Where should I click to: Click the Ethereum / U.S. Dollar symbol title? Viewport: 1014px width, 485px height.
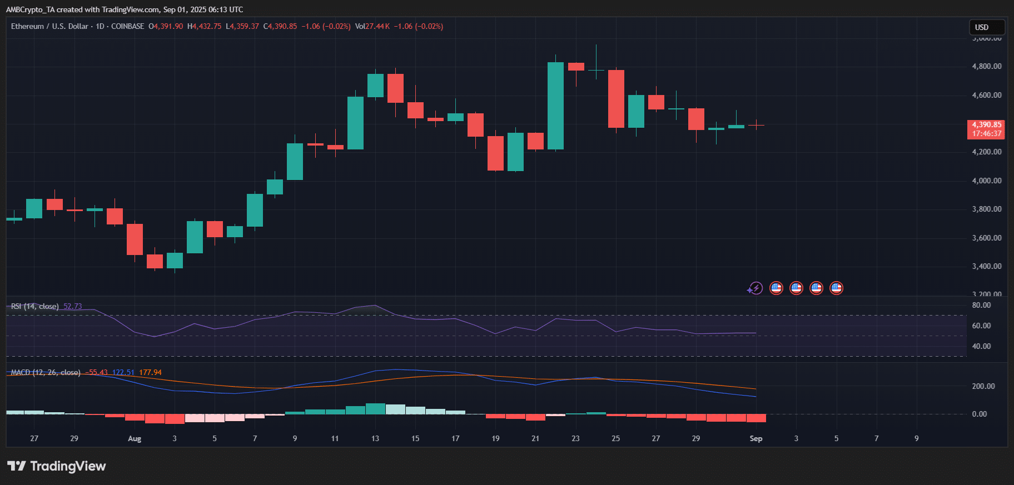(x=49, y=26)
